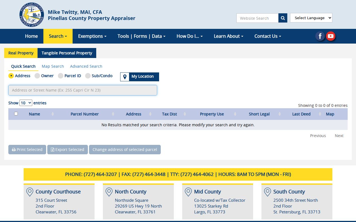Go to Home in the navigation bar
Viewport: 356px width, 222px height.
31,36
